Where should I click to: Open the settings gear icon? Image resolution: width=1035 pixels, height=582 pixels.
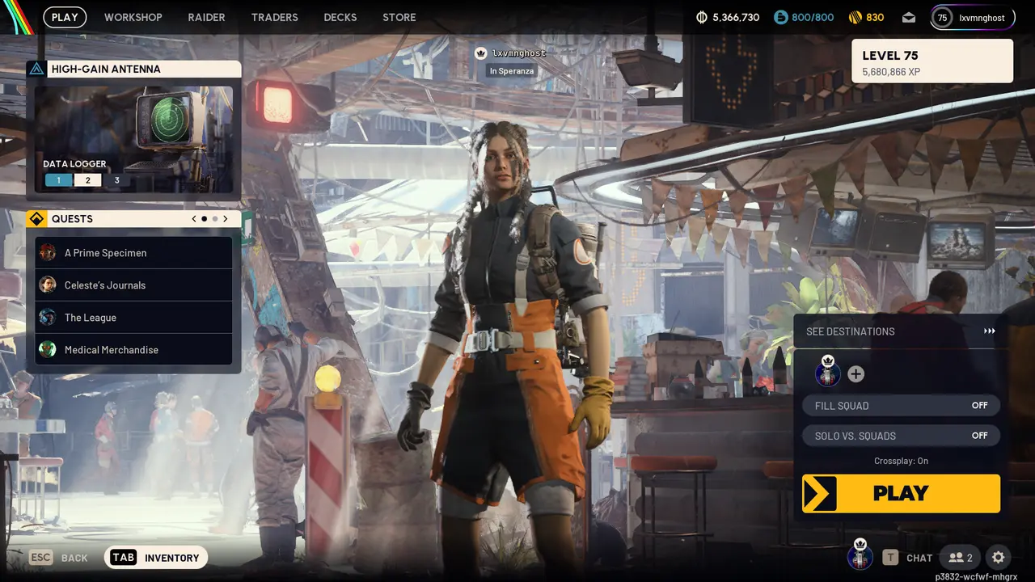tap(999, 558)
